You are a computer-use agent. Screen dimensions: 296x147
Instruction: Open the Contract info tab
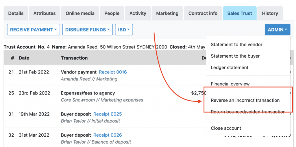(x=203, y=13)
